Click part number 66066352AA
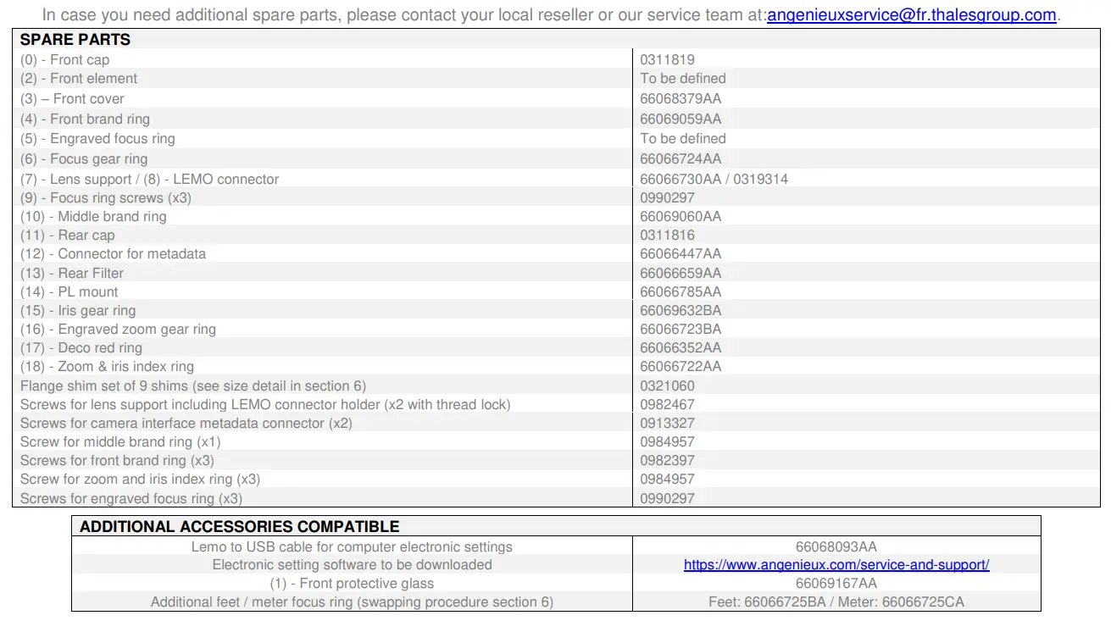This screenshot has width=1111, height=621. (681, 348)
